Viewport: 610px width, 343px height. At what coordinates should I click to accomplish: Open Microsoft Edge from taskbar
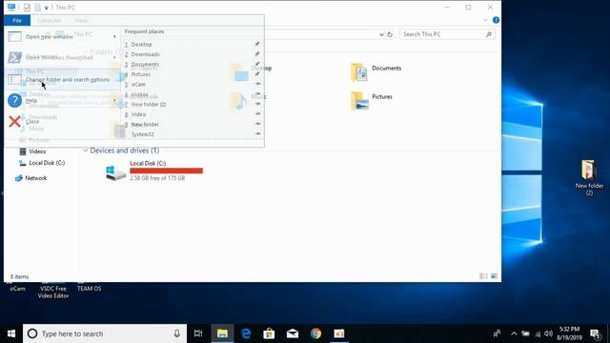(246, 333)
